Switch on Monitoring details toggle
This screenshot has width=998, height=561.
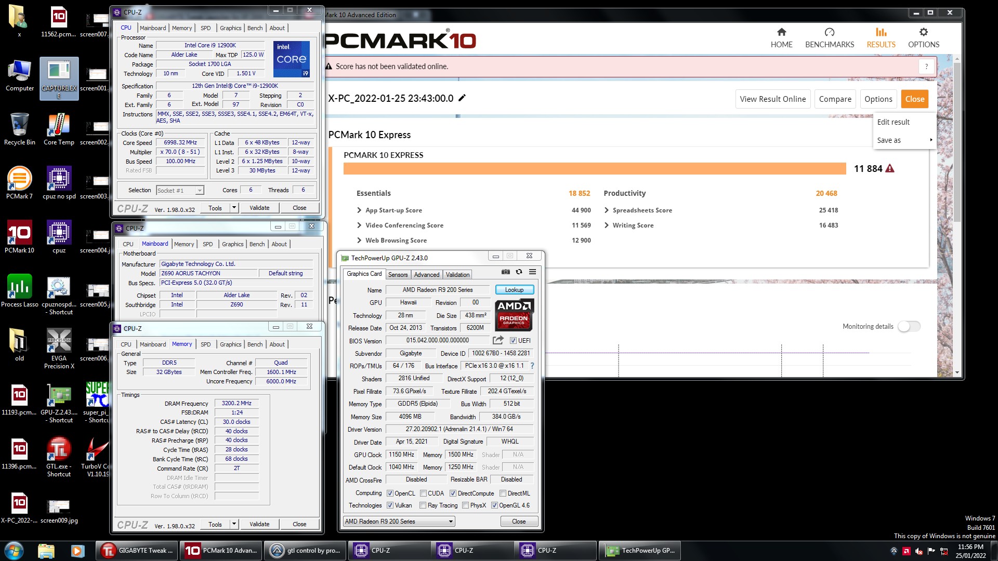coord(909,326)
